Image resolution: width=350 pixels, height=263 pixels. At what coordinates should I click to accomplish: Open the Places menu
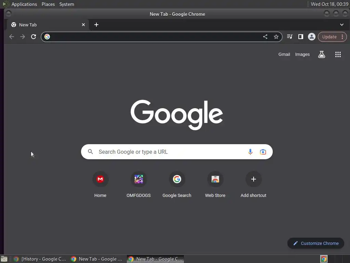click(48, 4)
